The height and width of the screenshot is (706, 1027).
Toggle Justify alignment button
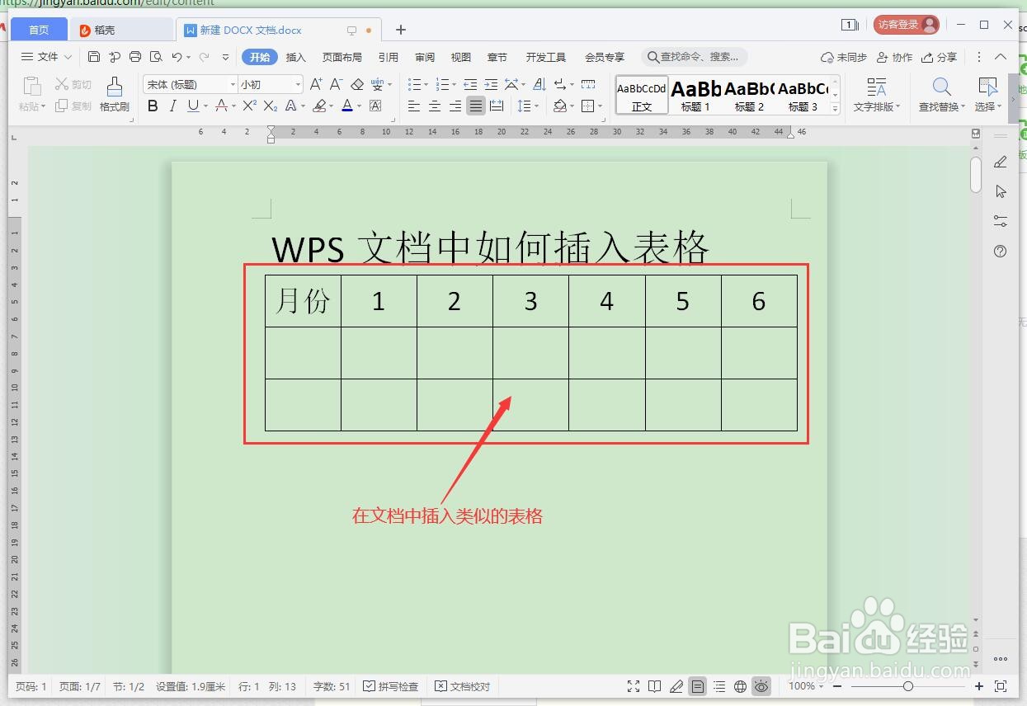pos(476,106)
